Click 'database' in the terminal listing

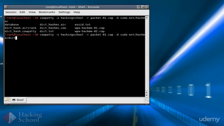(12, 24)
